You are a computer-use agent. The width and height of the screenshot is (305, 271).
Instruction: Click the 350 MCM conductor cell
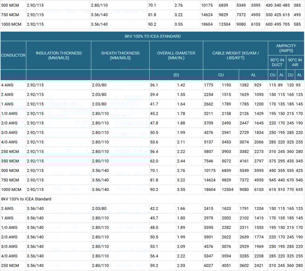click(x=10, y=161)
